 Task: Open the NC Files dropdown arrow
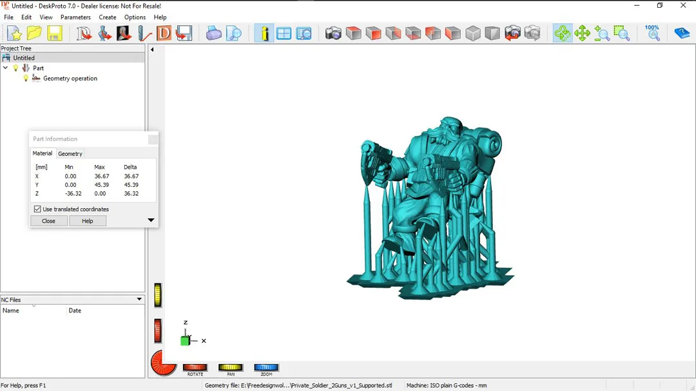(139, 300)
